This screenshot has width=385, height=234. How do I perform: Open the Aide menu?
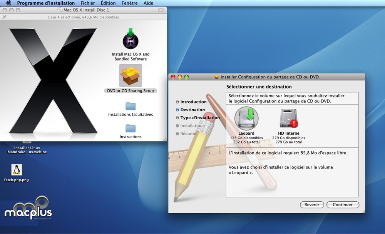(x=148, y=3)
